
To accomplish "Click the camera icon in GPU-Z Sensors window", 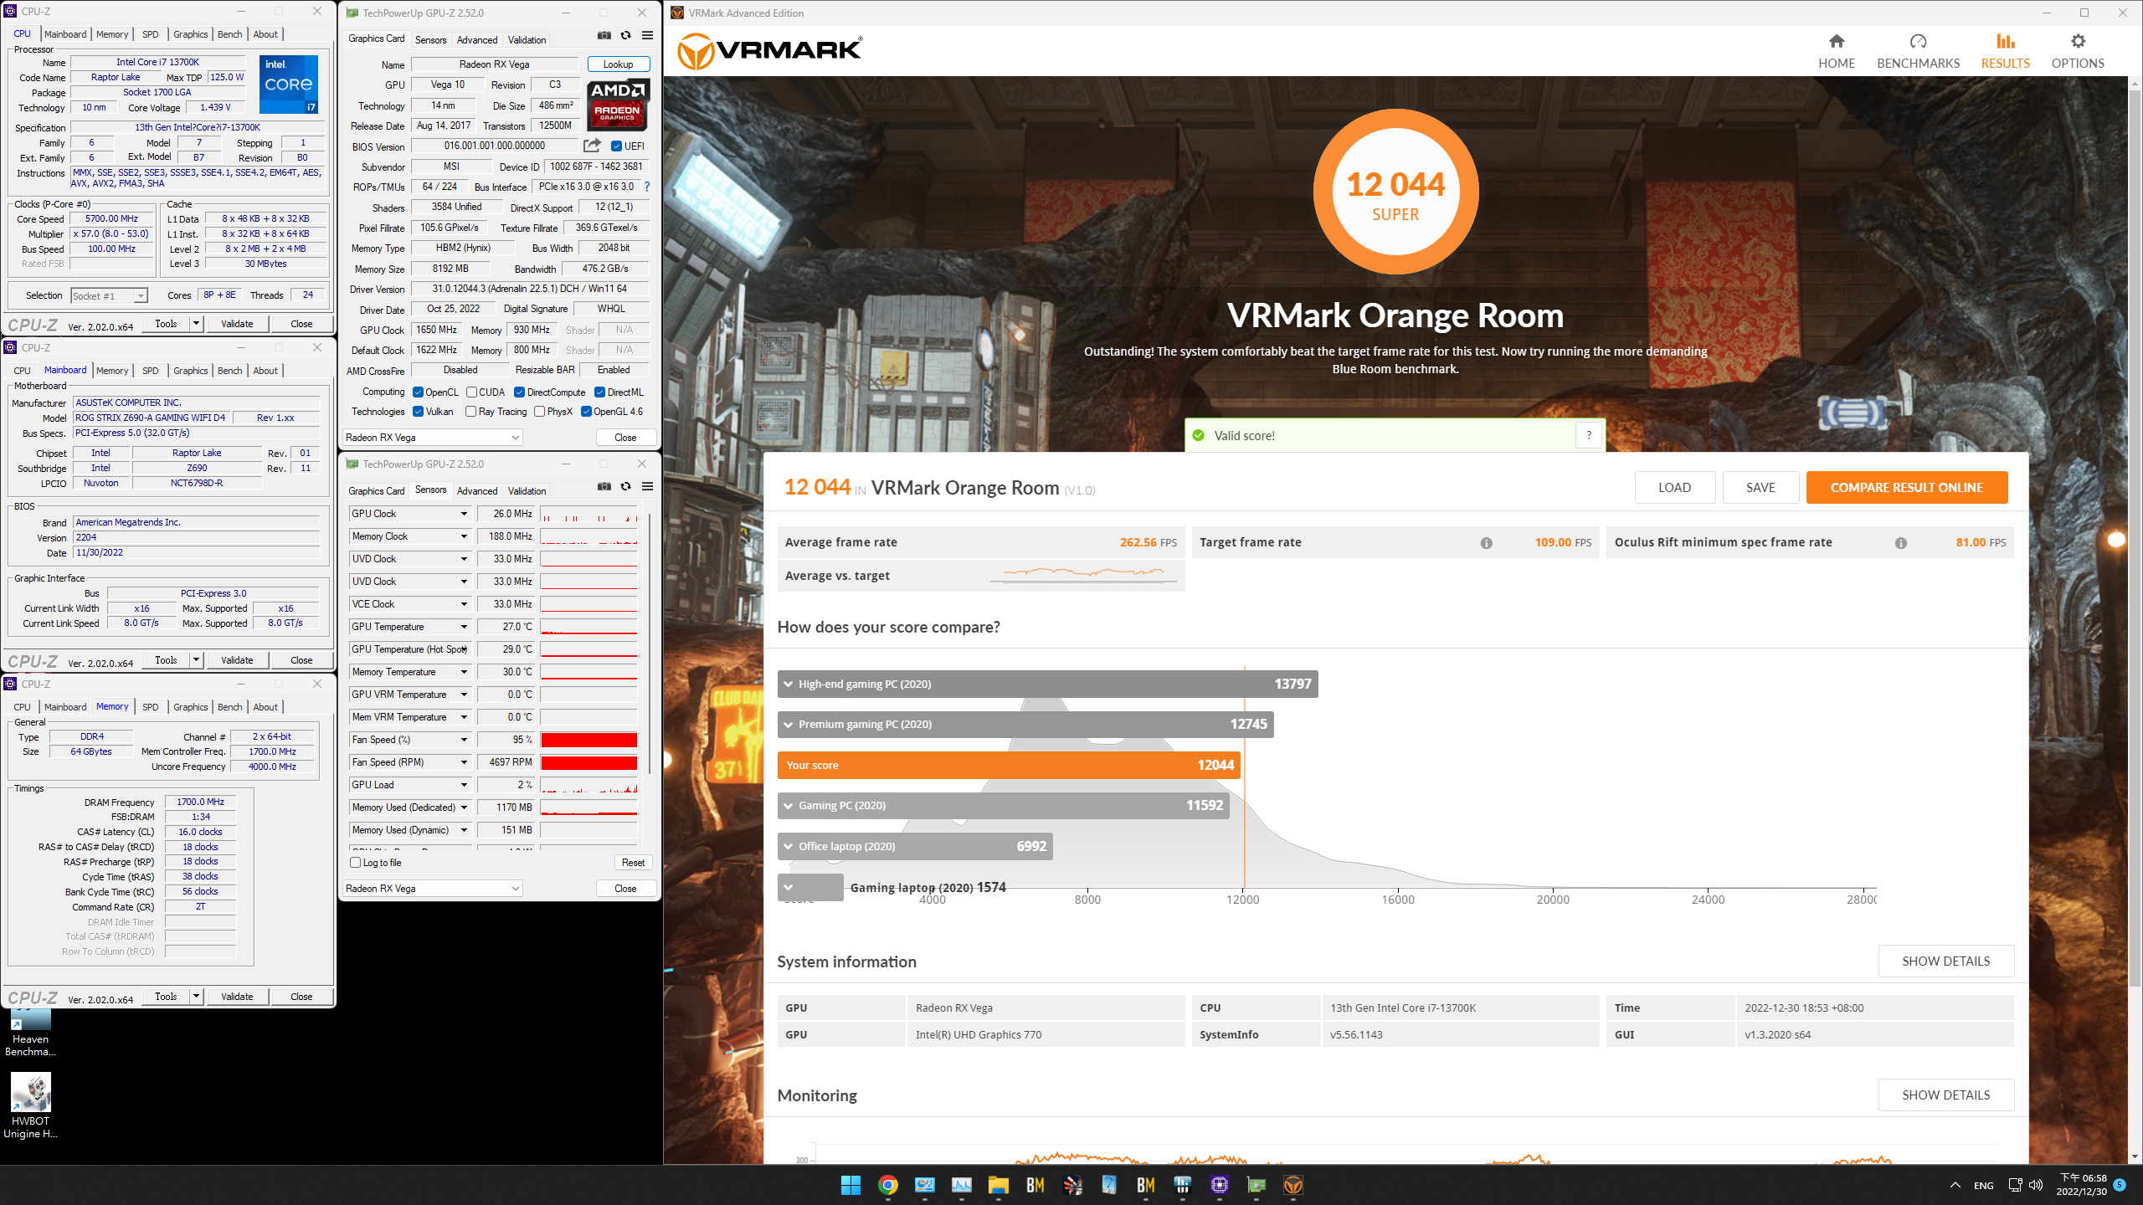I will [604, 486].
